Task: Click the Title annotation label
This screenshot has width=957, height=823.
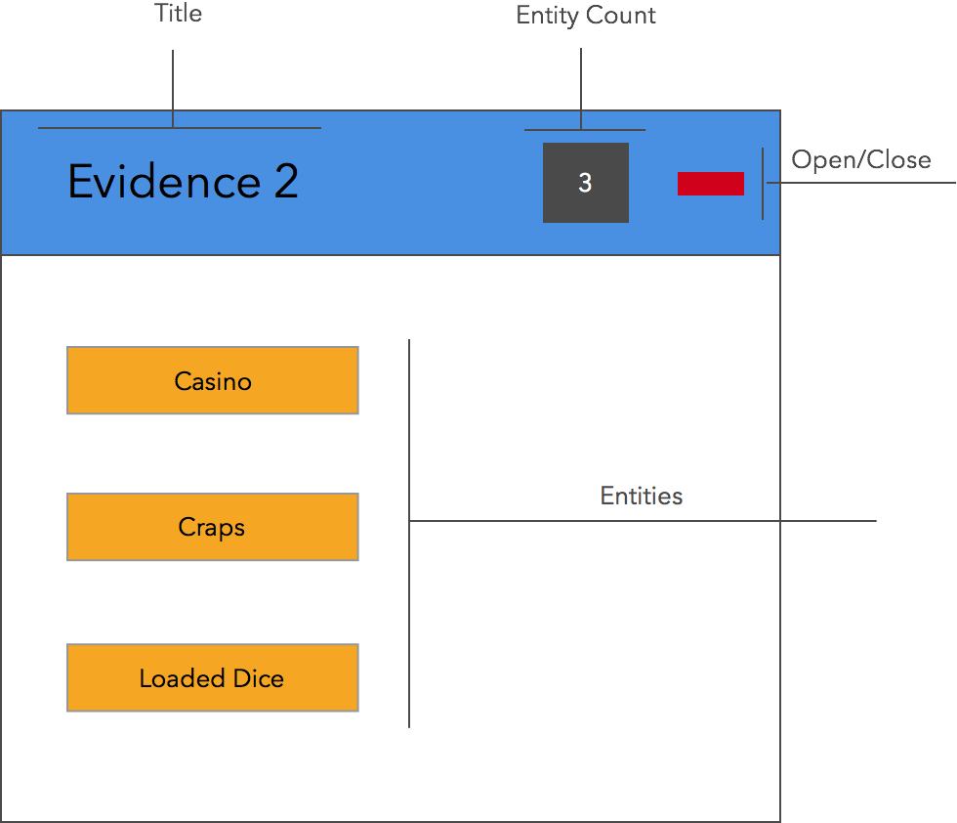Action: [x=178, y=14]
